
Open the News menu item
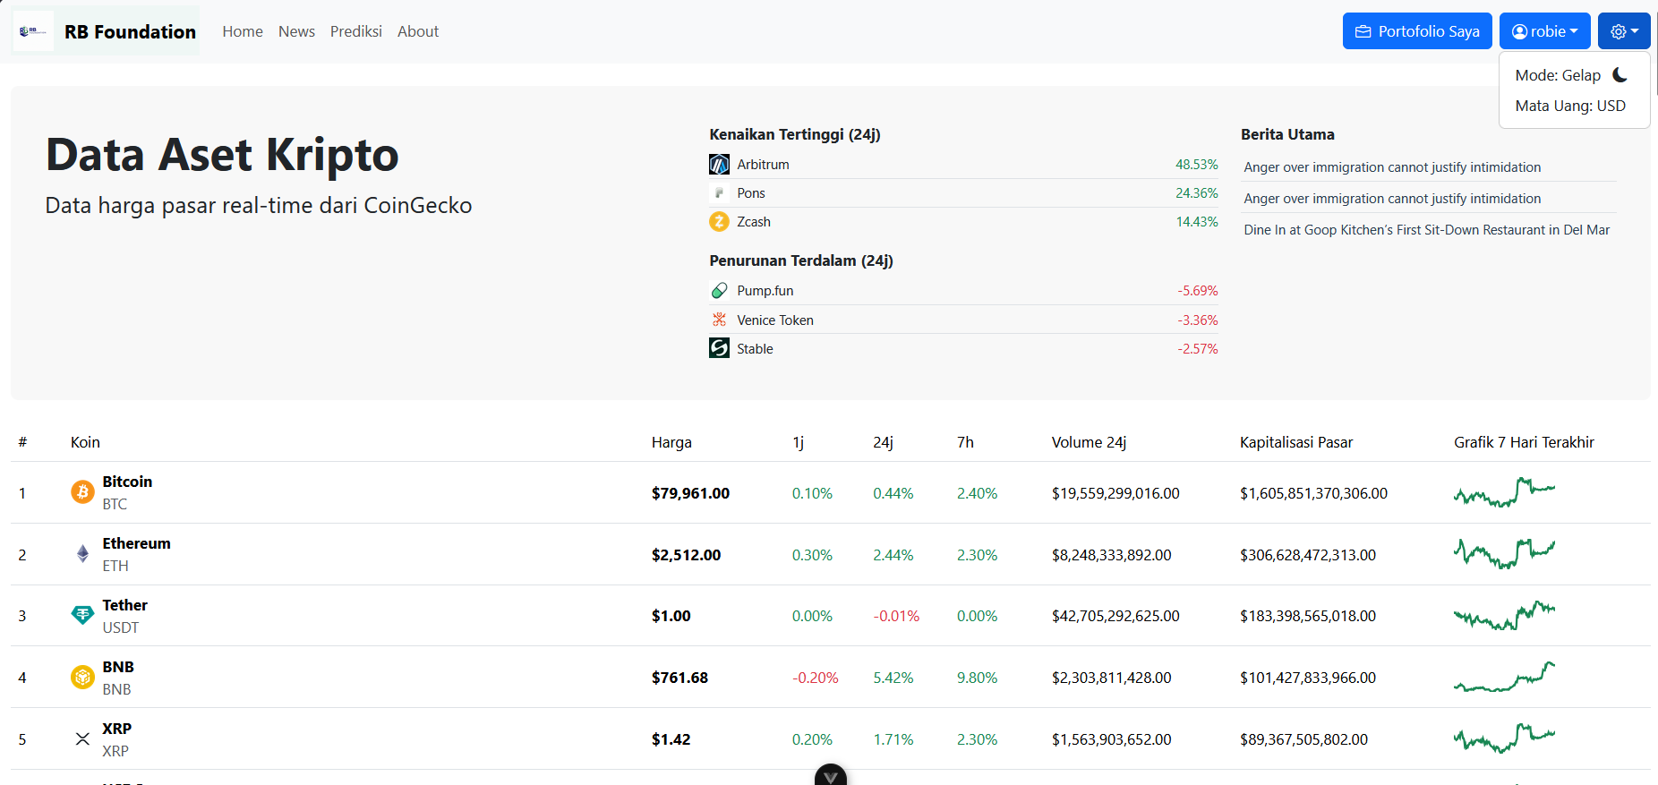pyautogui.click(x=296, y=31)
